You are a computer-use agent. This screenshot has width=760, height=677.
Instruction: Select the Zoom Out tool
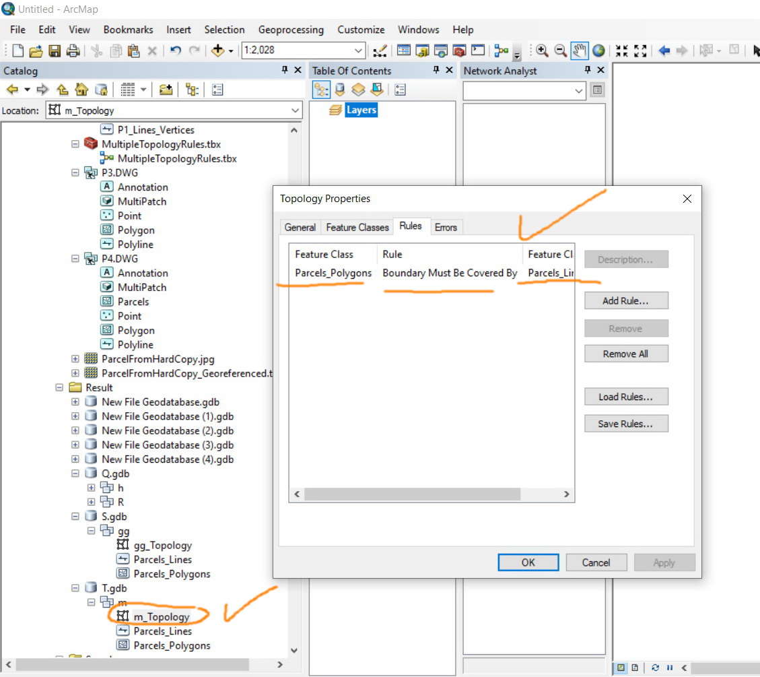coord(560,51)
